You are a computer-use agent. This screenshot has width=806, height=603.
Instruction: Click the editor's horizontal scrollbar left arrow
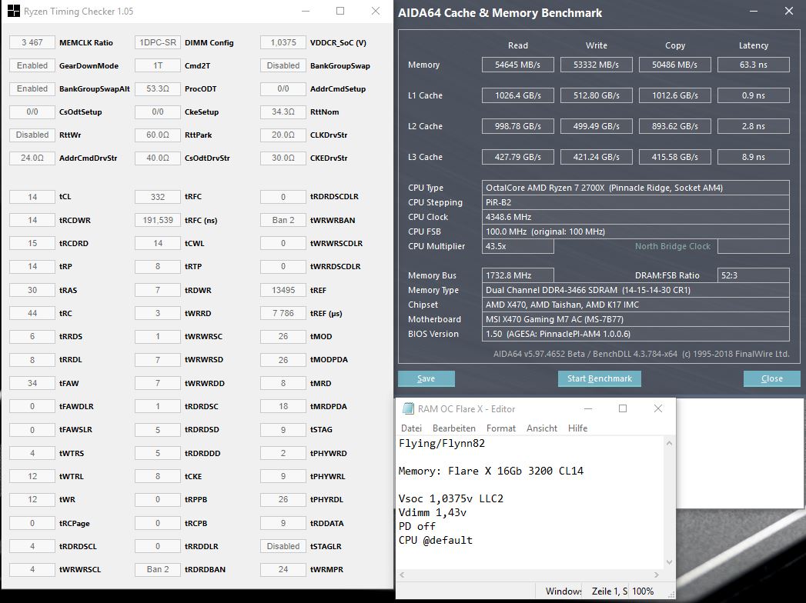(x=403, y=575)
